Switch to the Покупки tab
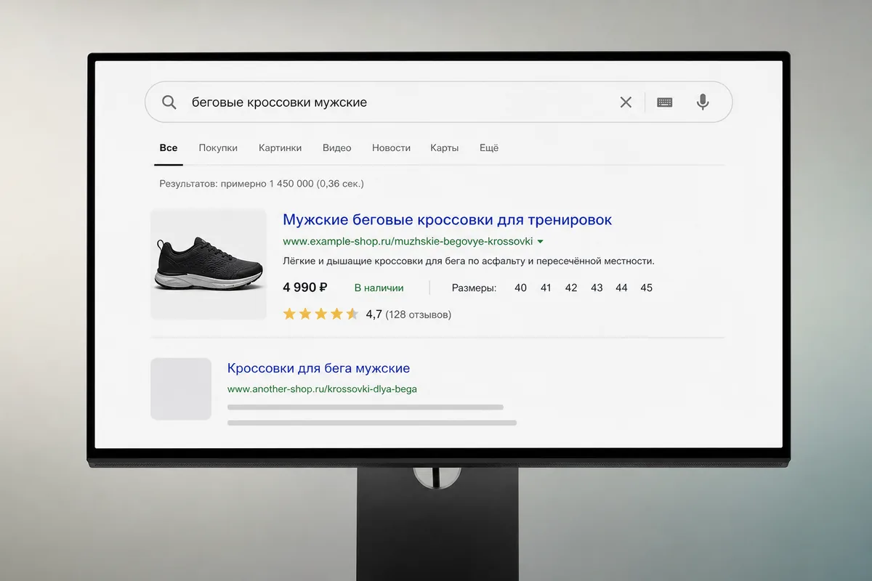Image resolution: width=872 pixels, height=581 pixels. click(218, 147)
